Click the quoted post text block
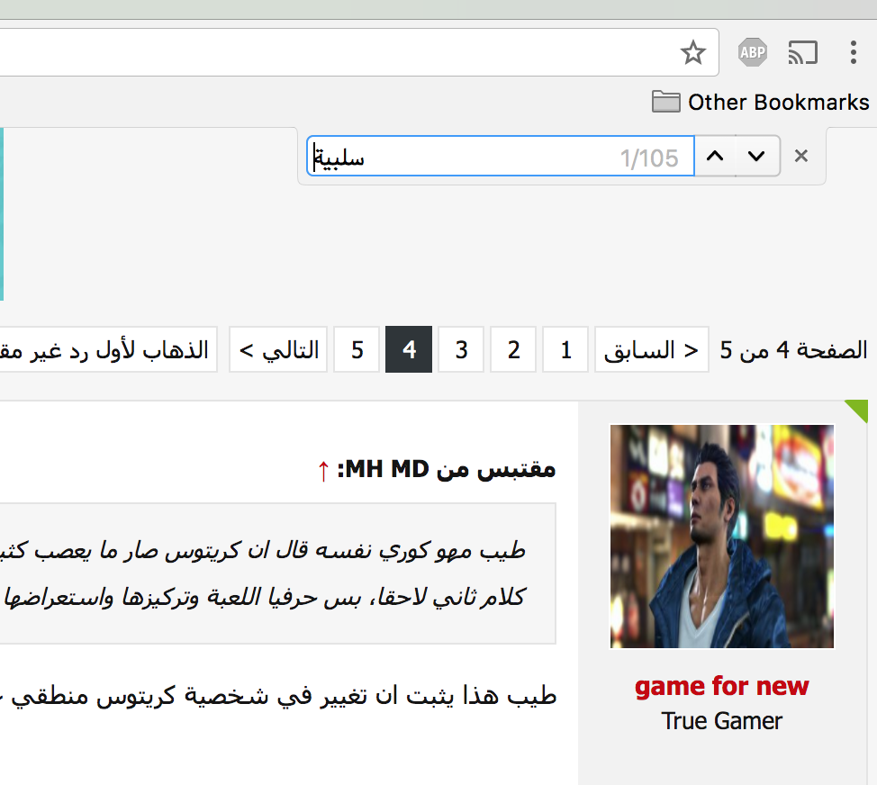 [278, 573]
